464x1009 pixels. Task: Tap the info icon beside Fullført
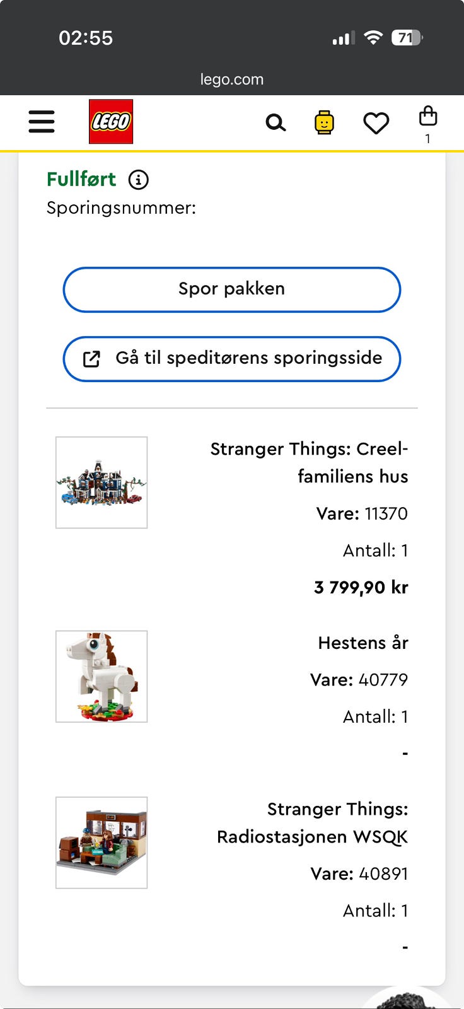click(x=139, y=180)
